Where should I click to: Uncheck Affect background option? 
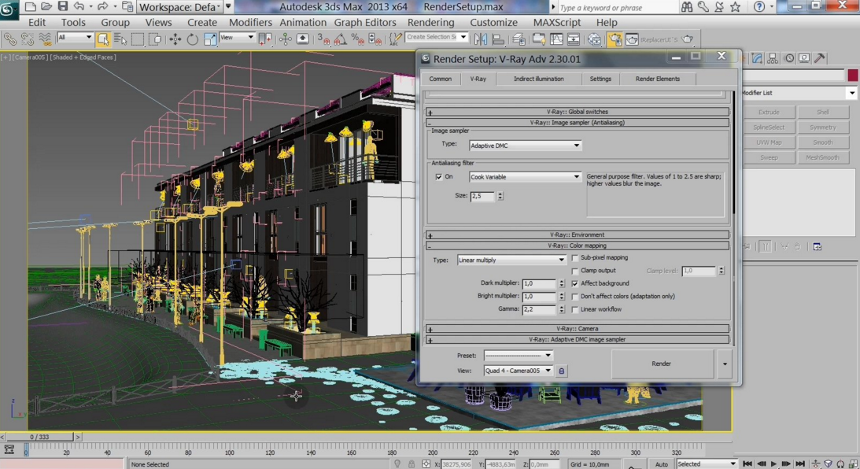point(575,283)
